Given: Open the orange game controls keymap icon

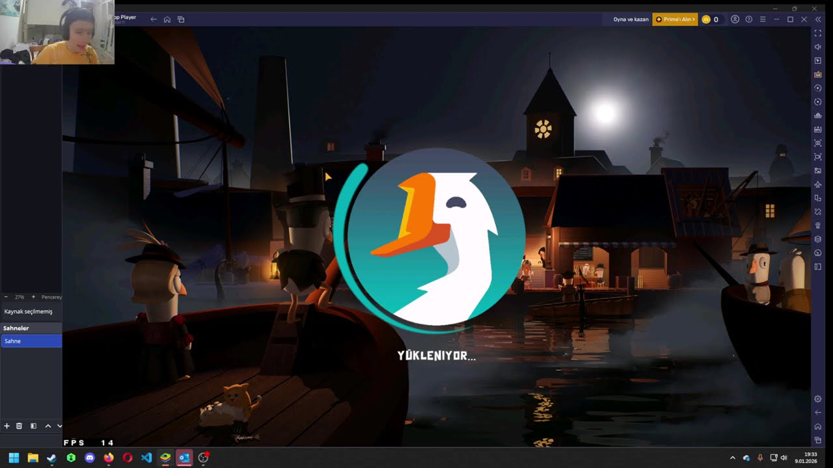Looking at the screenshot, I should click(x=818, y=74).
